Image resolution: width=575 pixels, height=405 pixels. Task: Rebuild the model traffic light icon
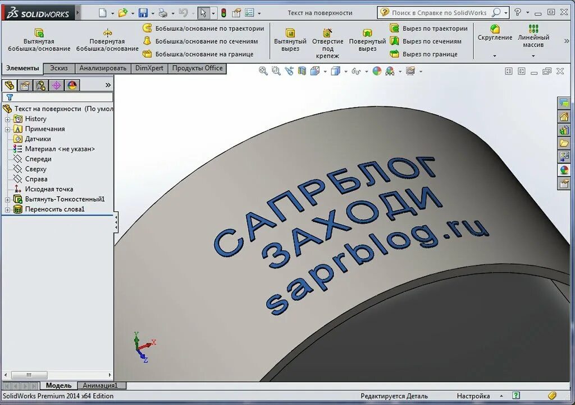tap(223, 13)
